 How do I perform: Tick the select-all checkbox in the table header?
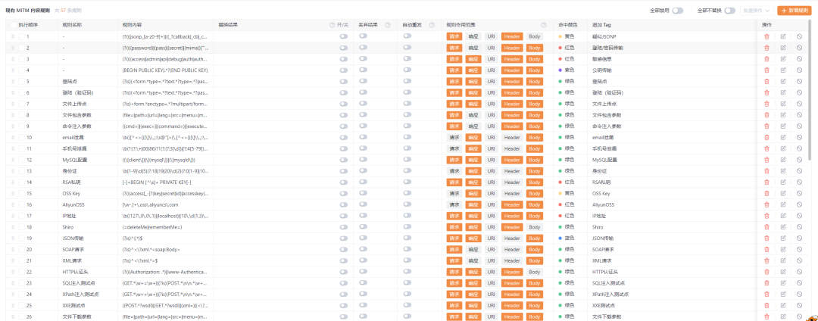pyautogui.click(x=14, y=25)
